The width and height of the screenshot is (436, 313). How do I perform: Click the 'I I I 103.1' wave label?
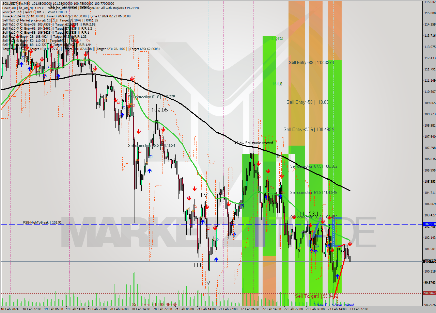(x=307, y=214)
